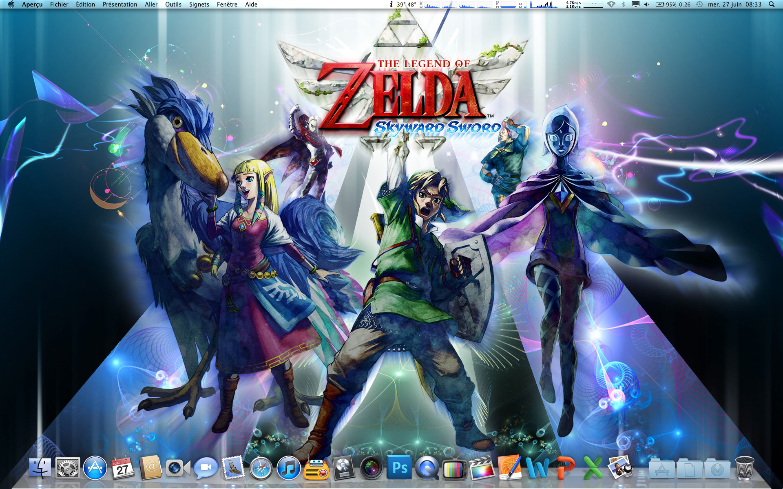
Task: Open the Fichier menu
Action: [x=59, y=4]
